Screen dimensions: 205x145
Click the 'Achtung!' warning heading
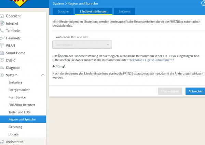point(58,66)
